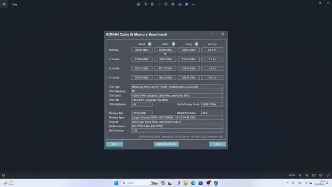Open Microsoft Edge in the taskbar

click(193, 183)
